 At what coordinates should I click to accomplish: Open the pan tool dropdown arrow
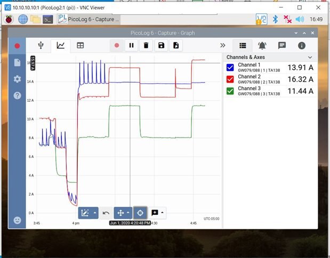coord(128,213)
